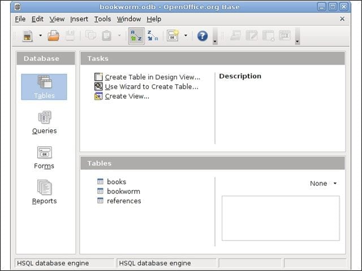Select Tables in Database pane
Image resolution: width=362 pixels, height=271 pixels.
click(x=44, y=87)
